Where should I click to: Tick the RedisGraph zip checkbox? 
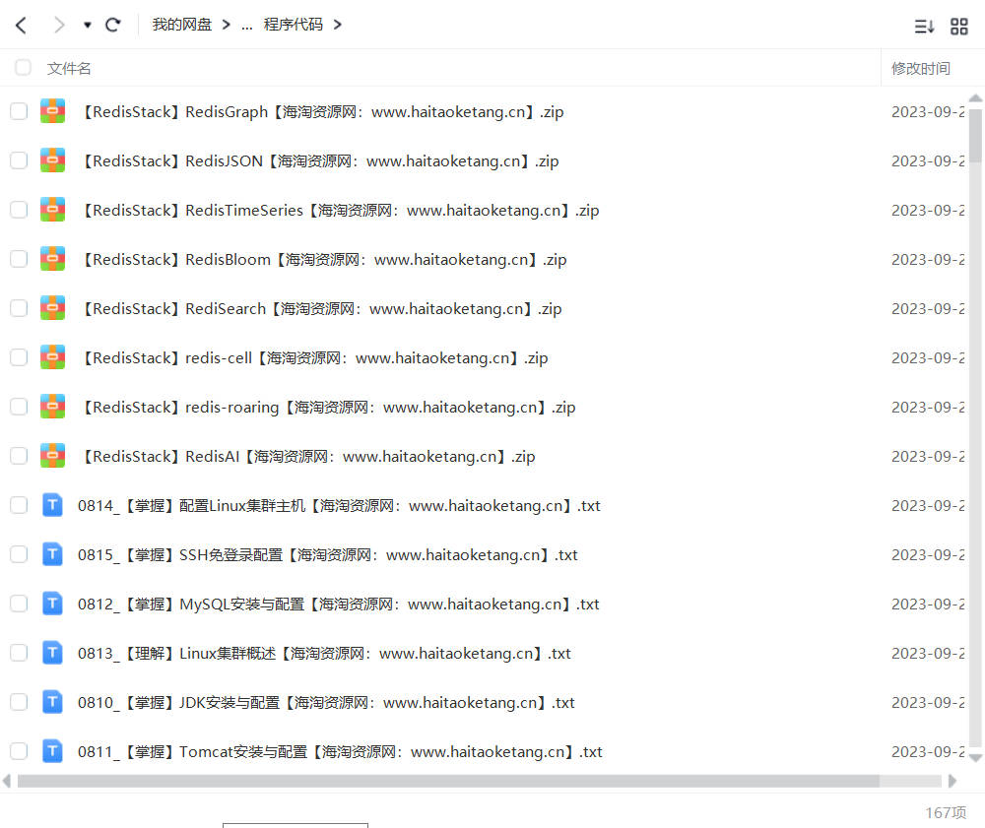[19, 111]
